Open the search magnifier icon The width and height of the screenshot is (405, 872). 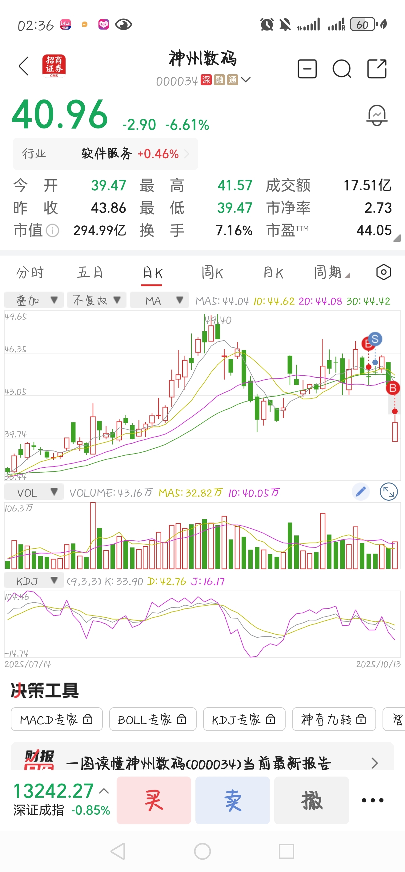tap(342, 69)
